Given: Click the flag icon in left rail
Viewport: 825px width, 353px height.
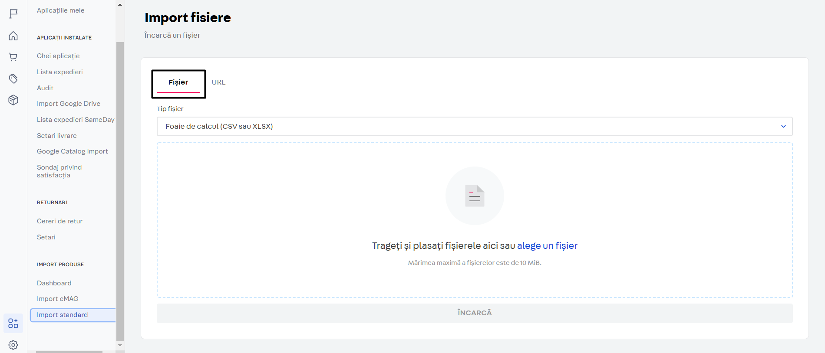Looking at the screenshot, I should pyautogui.click(x=13, y=14).
